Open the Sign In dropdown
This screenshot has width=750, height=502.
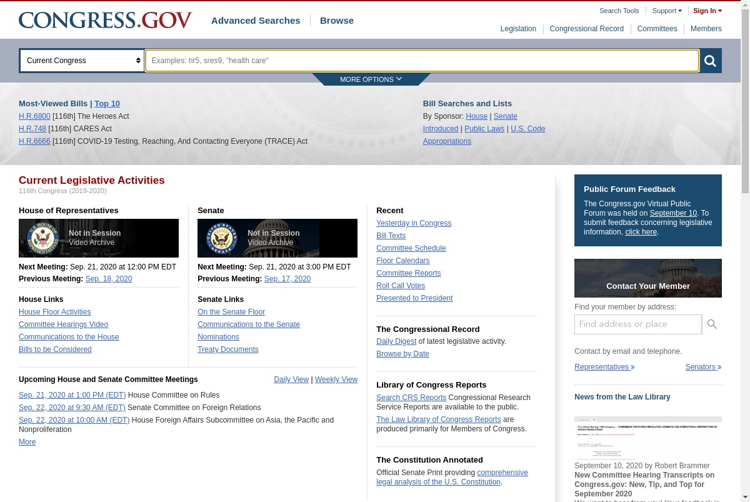(707, 11)
